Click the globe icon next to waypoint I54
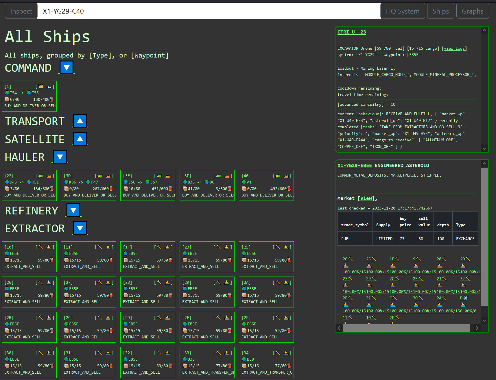 [7, 93]
